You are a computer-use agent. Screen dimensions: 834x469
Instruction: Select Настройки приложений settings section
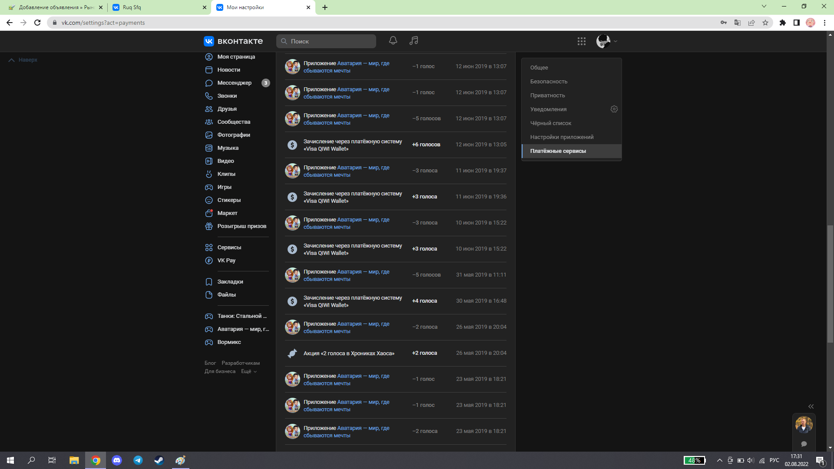[x=571, y=137]
